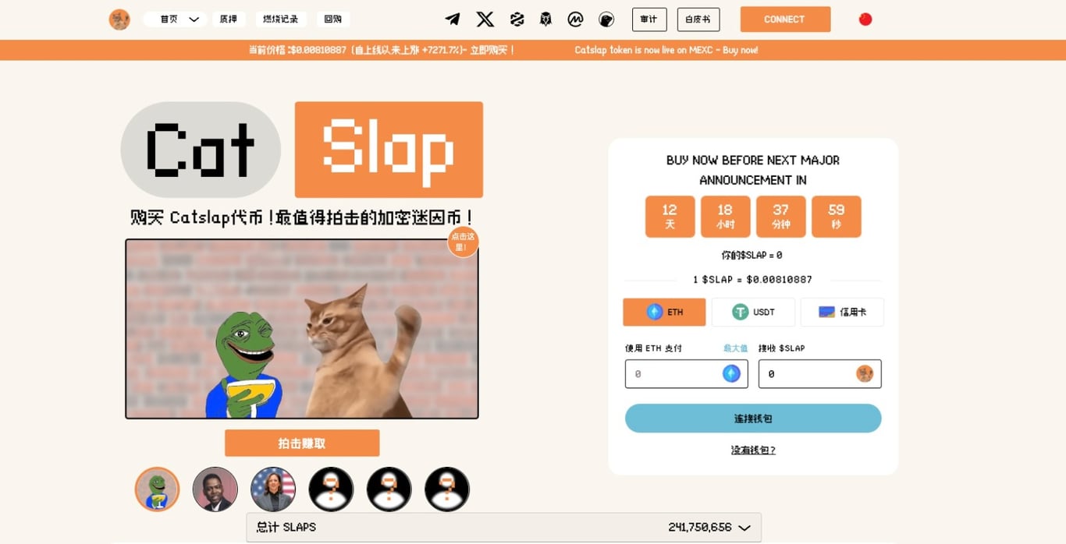
Task: Click the Ethereum icon in pay field
Action: tap(731, 374)
